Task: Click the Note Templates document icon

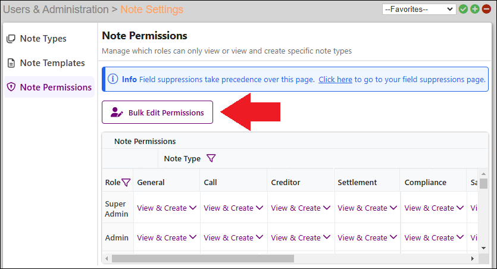Action: click(x=11, y=63)
